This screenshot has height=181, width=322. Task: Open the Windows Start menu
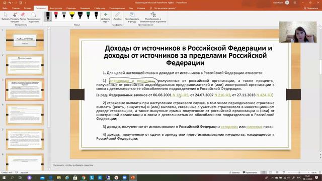click(4, 177)
